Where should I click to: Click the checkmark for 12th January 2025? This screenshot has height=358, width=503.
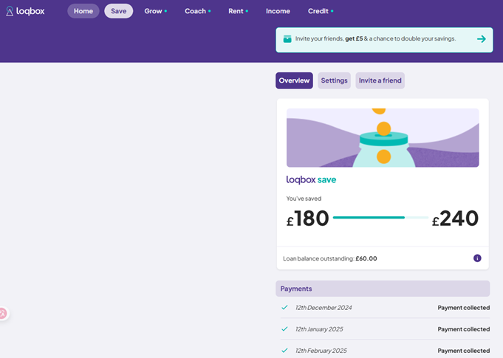pyautogui.click(x=284, y=329)
